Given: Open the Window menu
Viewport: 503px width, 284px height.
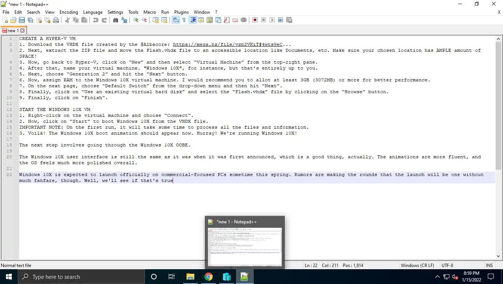Looking at the screenshot, I should pyautogui.click(x=202, y=12).
